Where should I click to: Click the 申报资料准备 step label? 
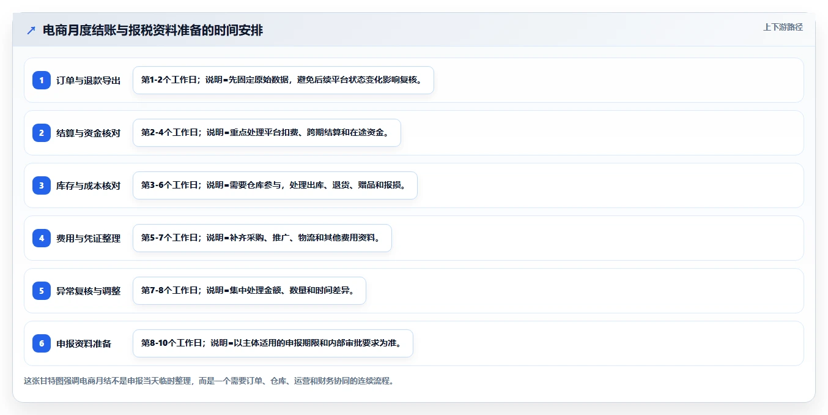[x=84, y=343]
